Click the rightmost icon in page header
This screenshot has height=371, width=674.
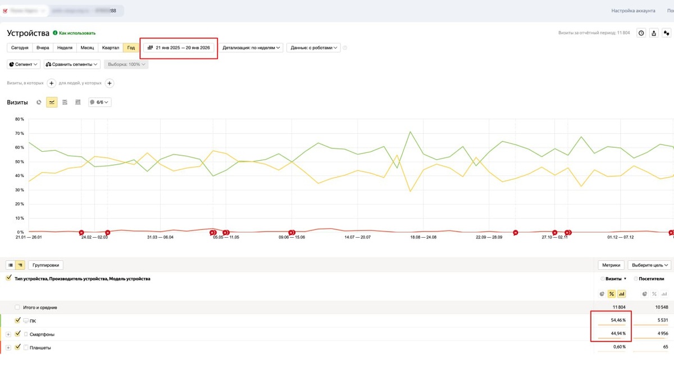[666, 33]
